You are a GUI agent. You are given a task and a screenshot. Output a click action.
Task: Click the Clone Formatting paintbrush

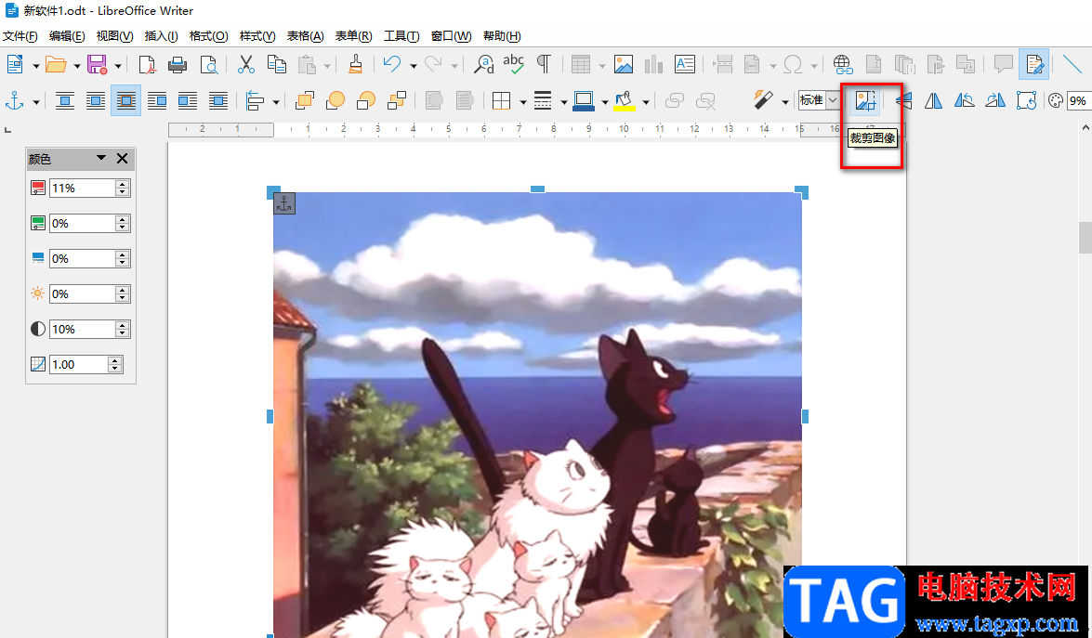pos(355,65)
